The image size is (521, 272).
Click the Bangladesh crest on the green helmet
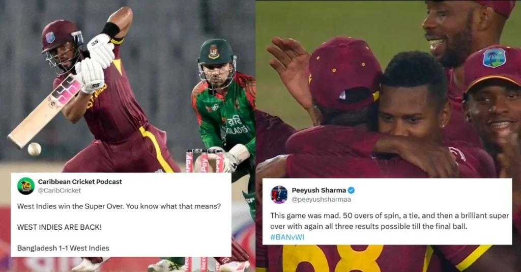click(214, 52)
